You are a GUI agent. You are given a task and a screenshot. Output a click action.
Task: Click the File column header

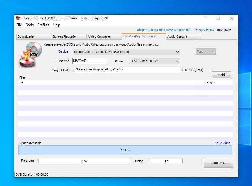pyautogui.click(x=111, y=82)
